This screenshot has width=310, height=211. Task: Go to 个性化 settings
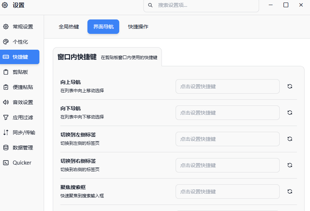click(20, 41)
